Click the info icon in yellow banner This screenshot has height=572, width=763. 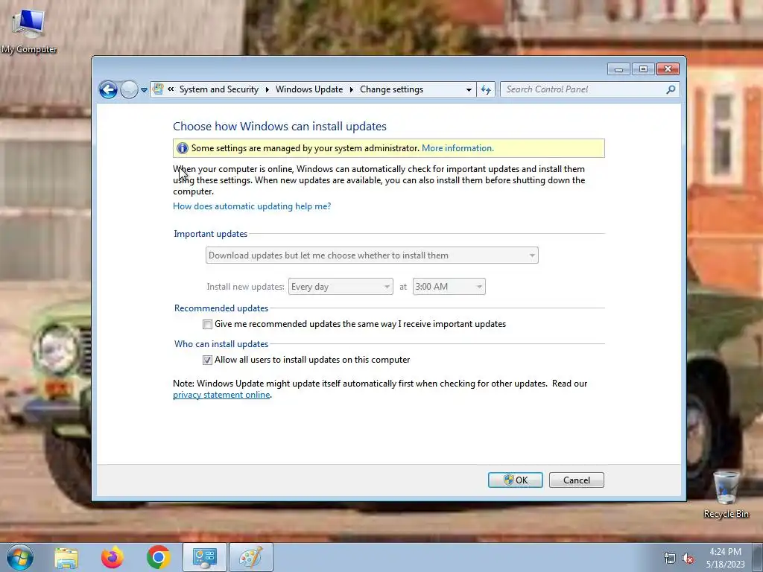(x=182, y=148)
